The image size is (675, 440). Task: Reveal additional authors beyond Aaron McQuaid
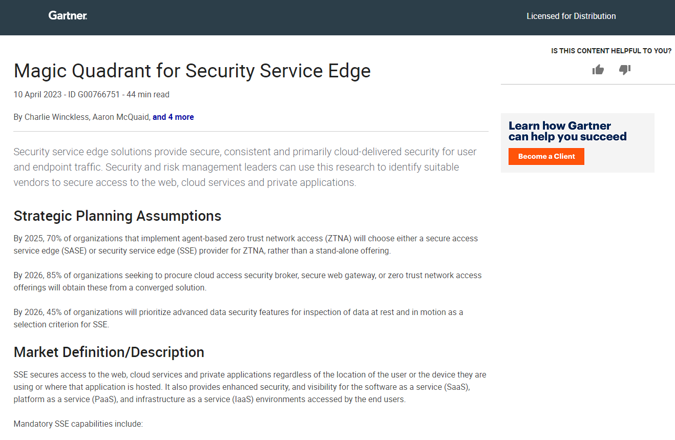[173, 117]
